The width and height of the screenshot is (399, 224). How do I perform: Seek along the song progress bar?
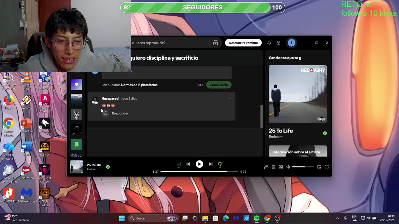click(x=199, y=171)
